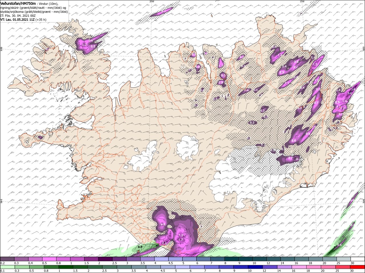365x273 pixels.
Task: Select the light green swatch labeled 0.3
Action: 22,267
